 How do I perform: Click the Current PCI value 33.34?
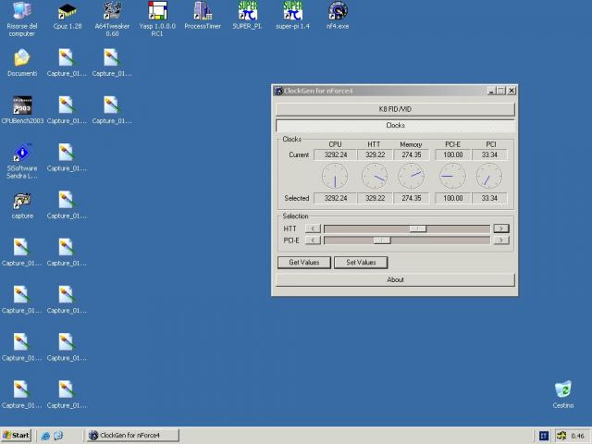pos(489,154)
